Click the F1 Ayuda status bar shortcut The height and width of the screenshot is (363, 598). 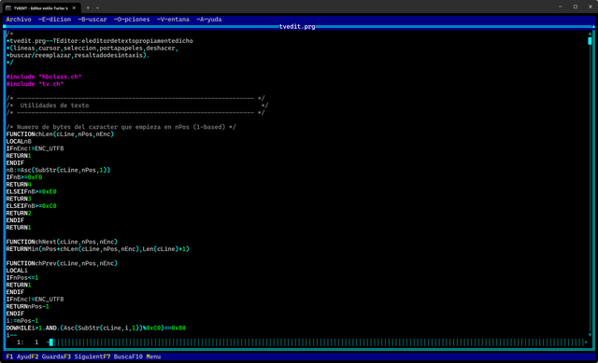pos(19,356)
